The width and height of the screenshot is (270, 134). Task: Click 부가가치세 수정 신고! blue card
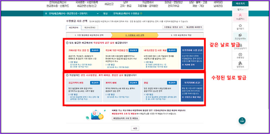(192, 58)
